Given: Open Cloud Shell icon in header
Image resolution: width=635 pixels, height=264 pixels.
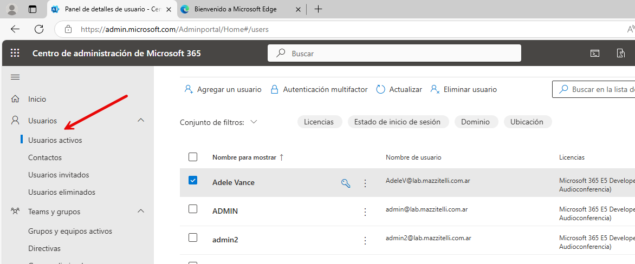Looking at the screenshot, I should pos(594,54).
